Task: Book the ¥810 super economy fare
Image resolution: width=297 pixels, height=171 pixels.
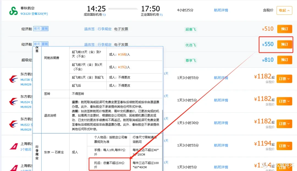Action: (285, 60)
